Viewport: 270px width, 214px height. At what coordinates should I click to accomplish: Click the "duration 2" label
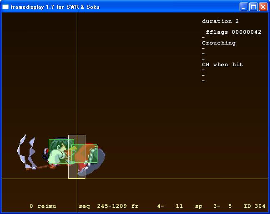pos(220,21)
